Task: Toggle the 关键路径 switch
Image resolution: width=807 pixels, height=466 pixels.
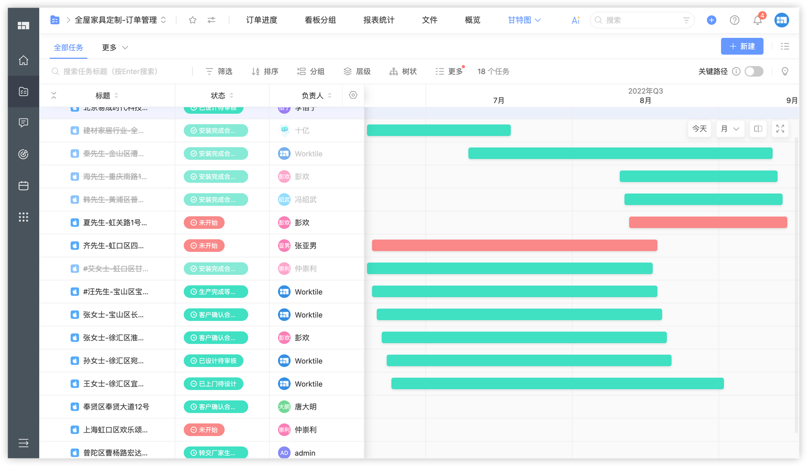Action: pos(754,71)
